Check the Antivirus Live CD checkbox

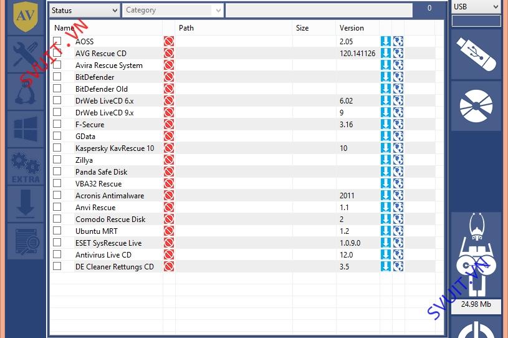coord(57,254)
